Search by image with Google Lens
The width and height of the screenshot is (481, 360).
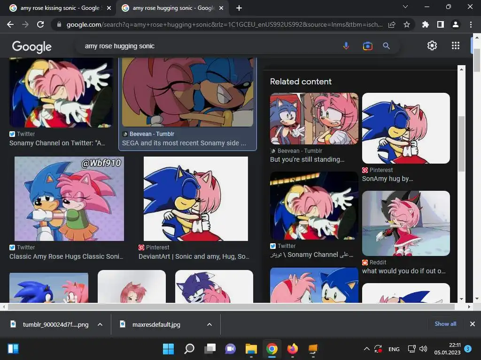point(367,46)
